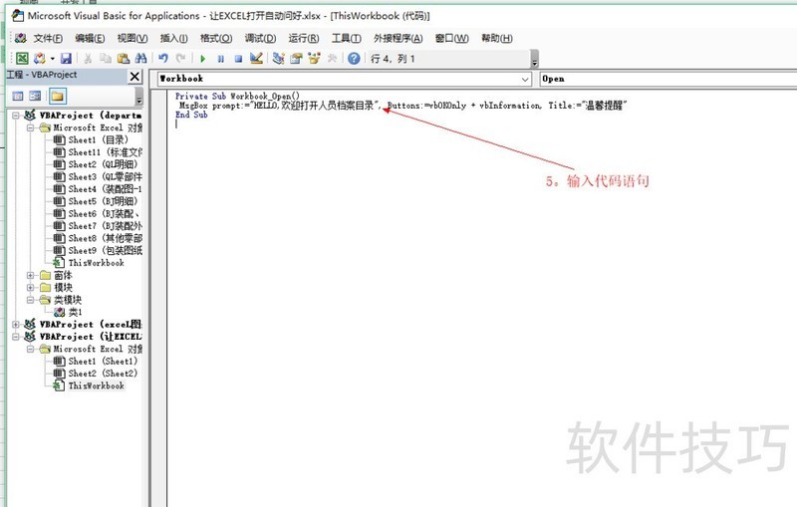797x507 pixels.
Task: Open dropdown arrow beside Insert UserForm icon
Action: 52,59
